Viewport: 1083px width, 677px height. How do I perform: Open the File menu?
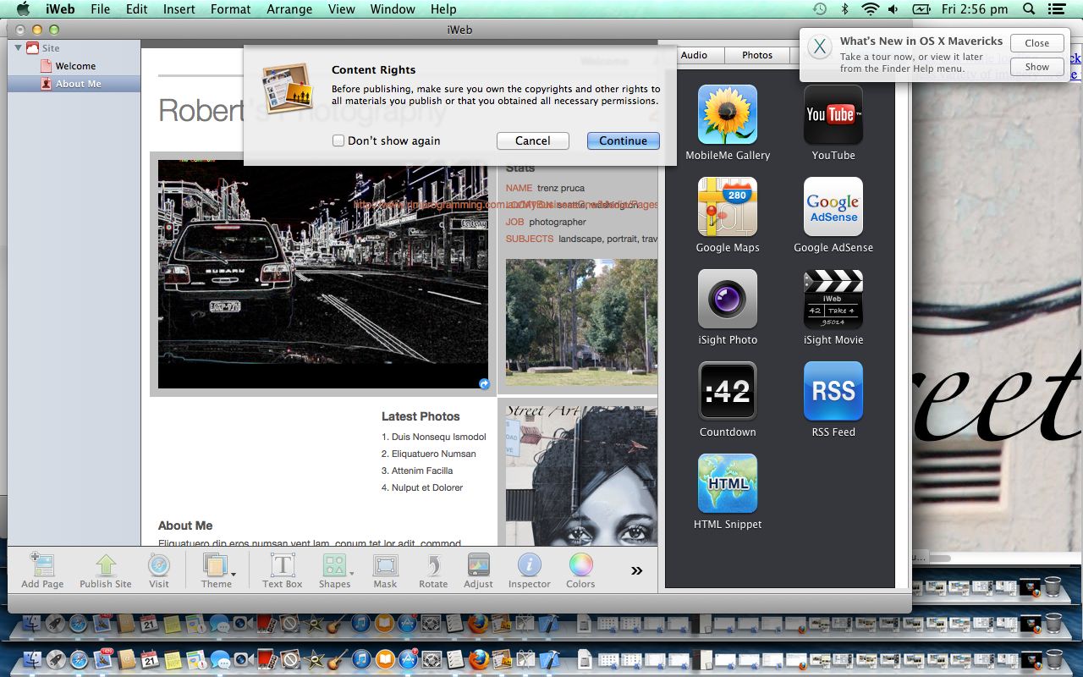click(x=100, y=9)
